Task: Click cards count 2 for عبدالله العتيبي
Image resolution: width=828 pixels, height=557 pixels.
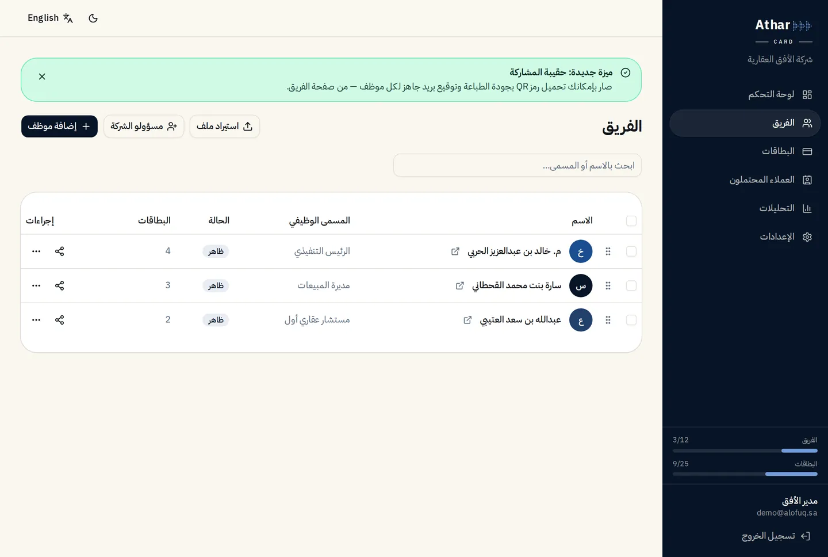Action: (x=168, y=319)
